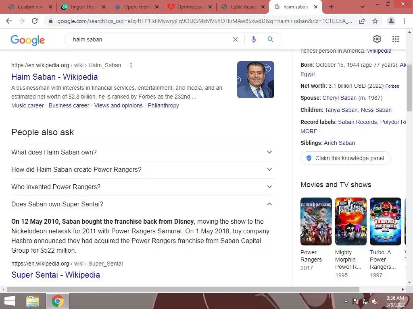Show hidden system tray icons
The height and width of the screenshot is (309, 413).
346,301
